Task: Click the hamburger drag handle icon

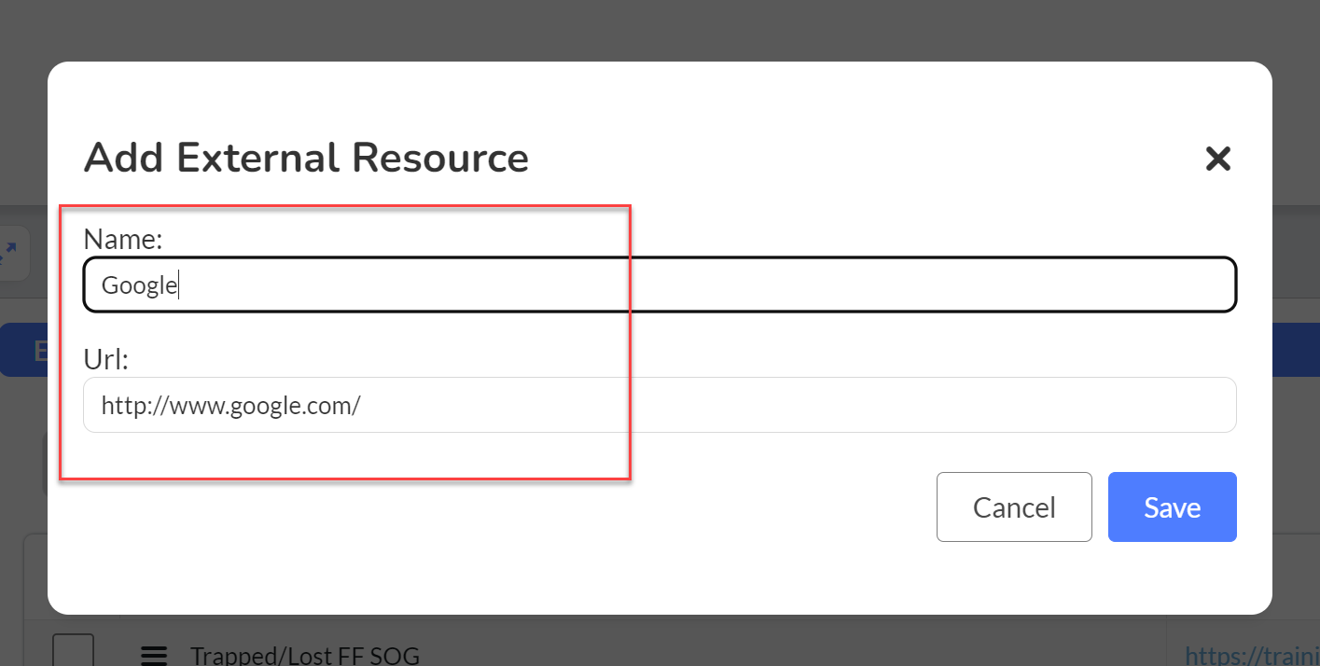Action: tap(154, 656)
